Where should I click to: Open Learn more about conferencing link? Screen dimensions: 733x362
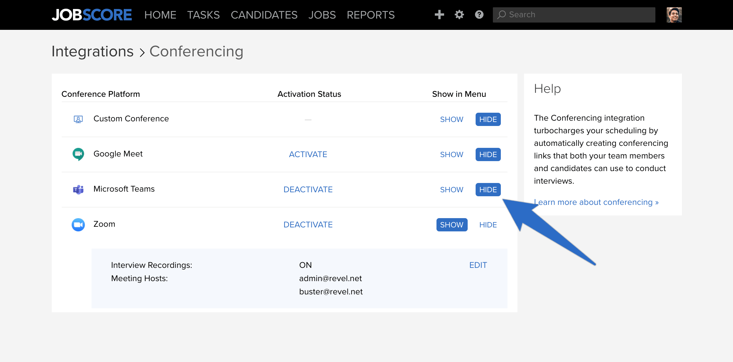click(x=596, y=202)
